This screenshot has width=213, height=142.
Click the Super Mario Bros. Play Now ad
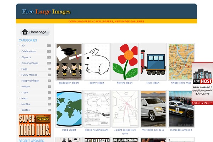[35, 126]
